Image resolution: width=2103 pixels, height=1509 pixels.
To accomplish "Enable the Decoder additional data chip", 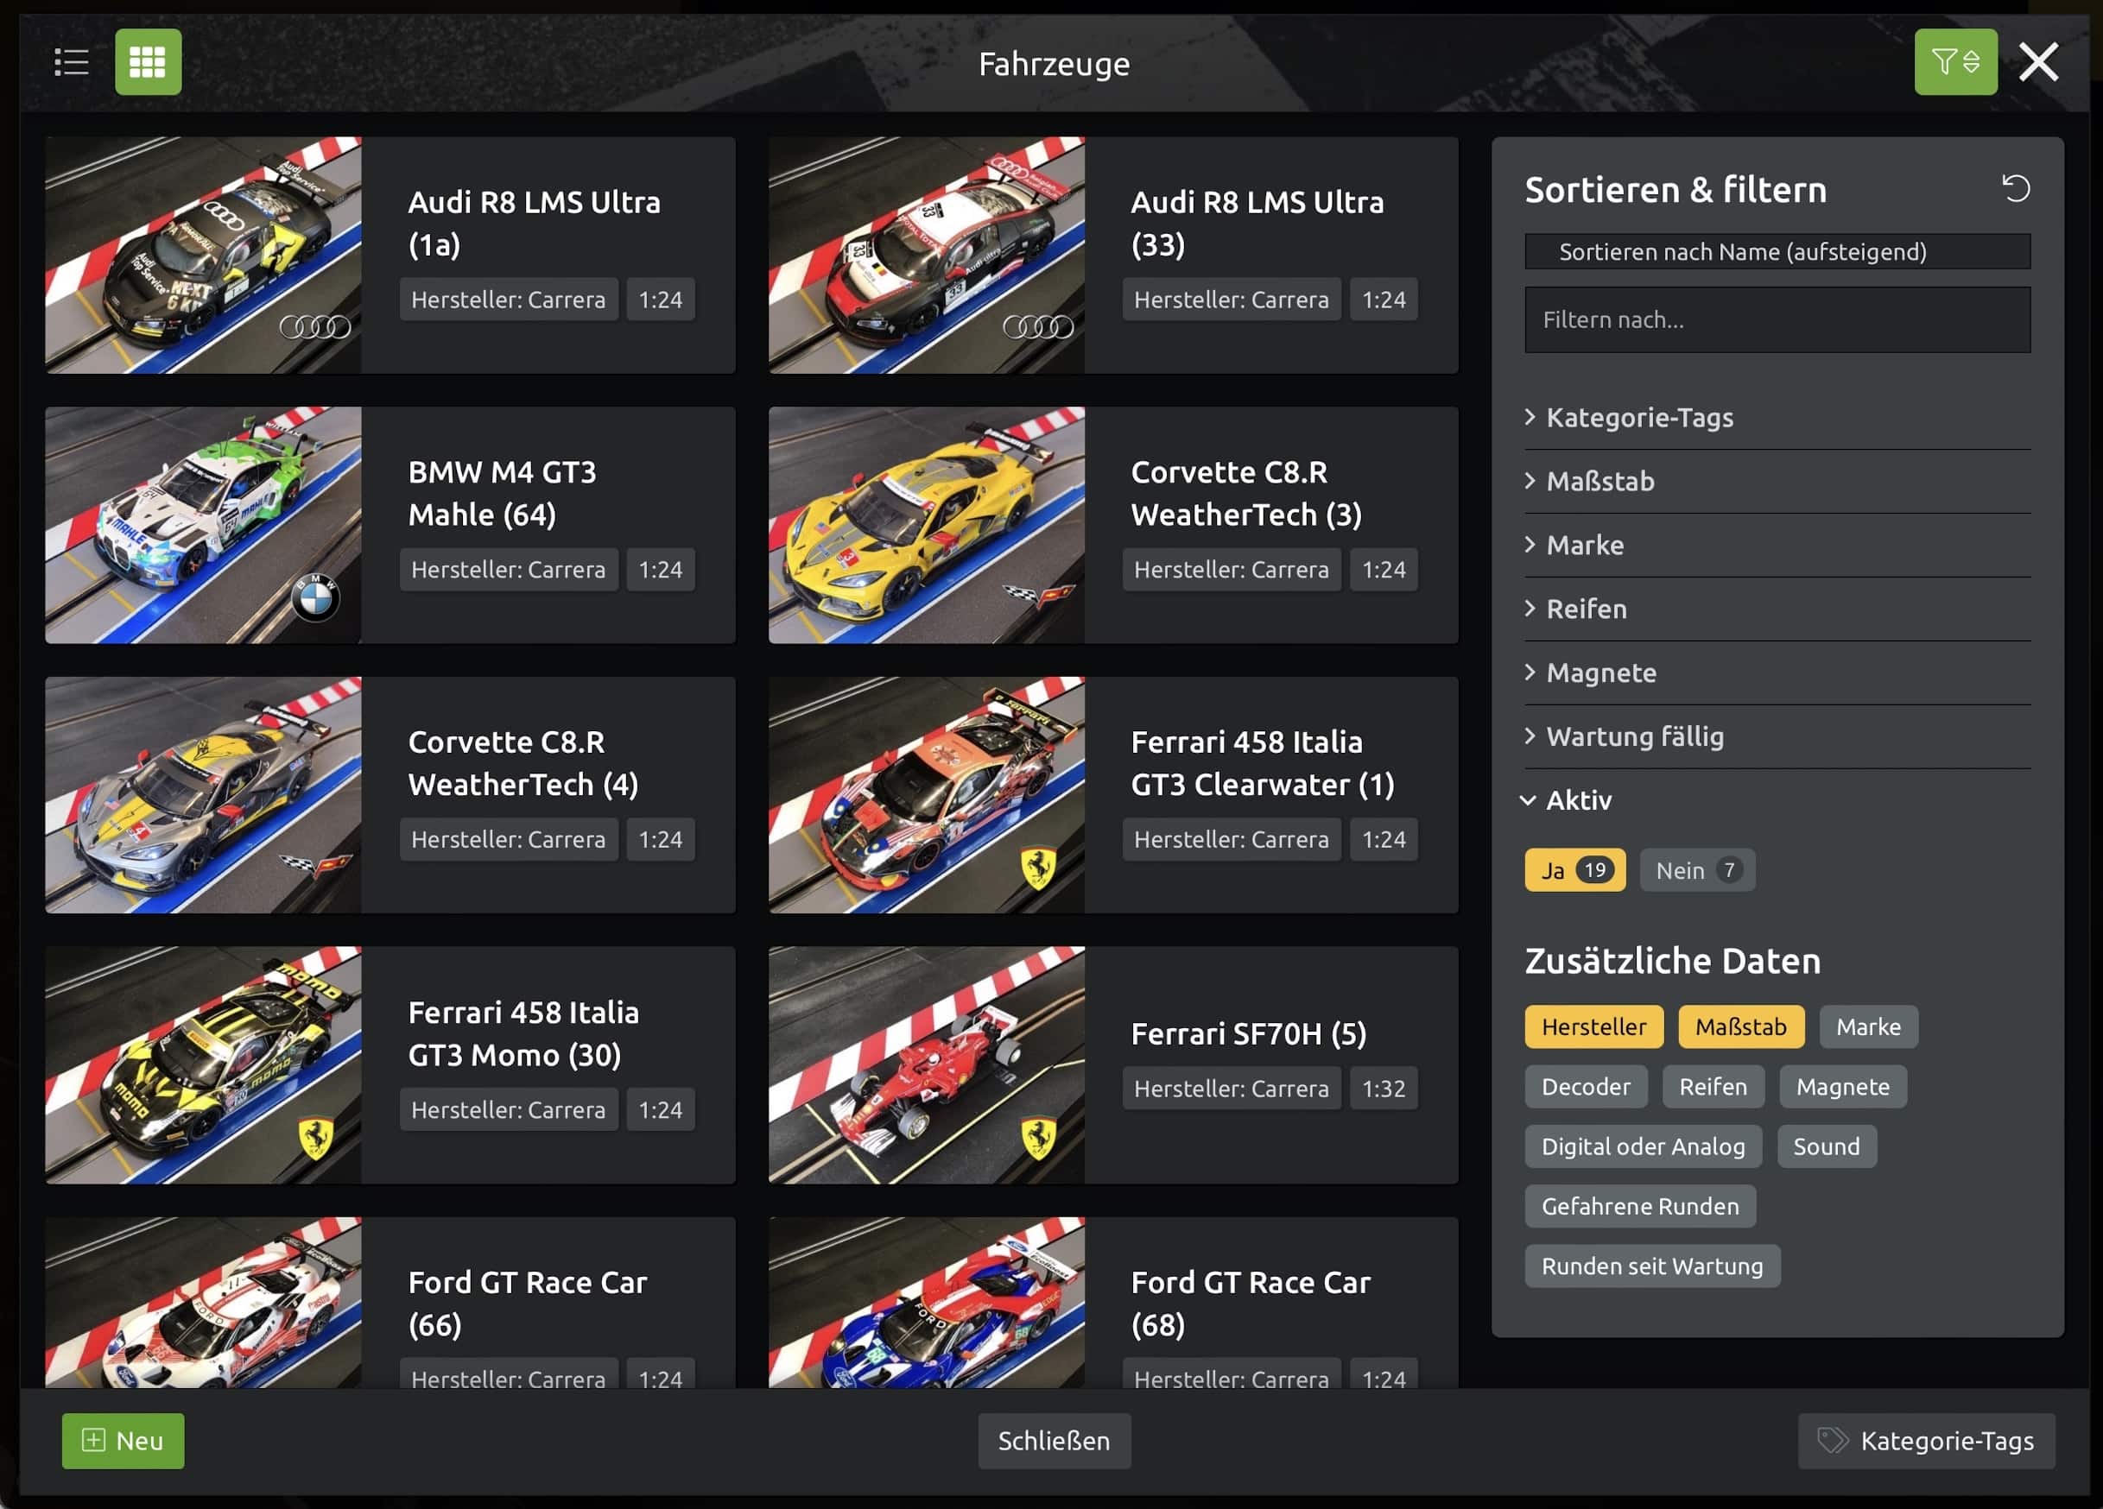I will [x=1586, y=1086].
